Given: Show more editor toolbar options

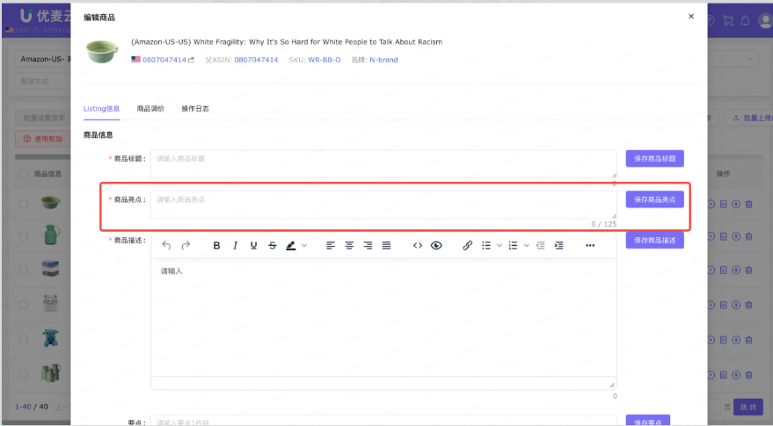Looking at the screenshot, I should (x=590, y=245).
